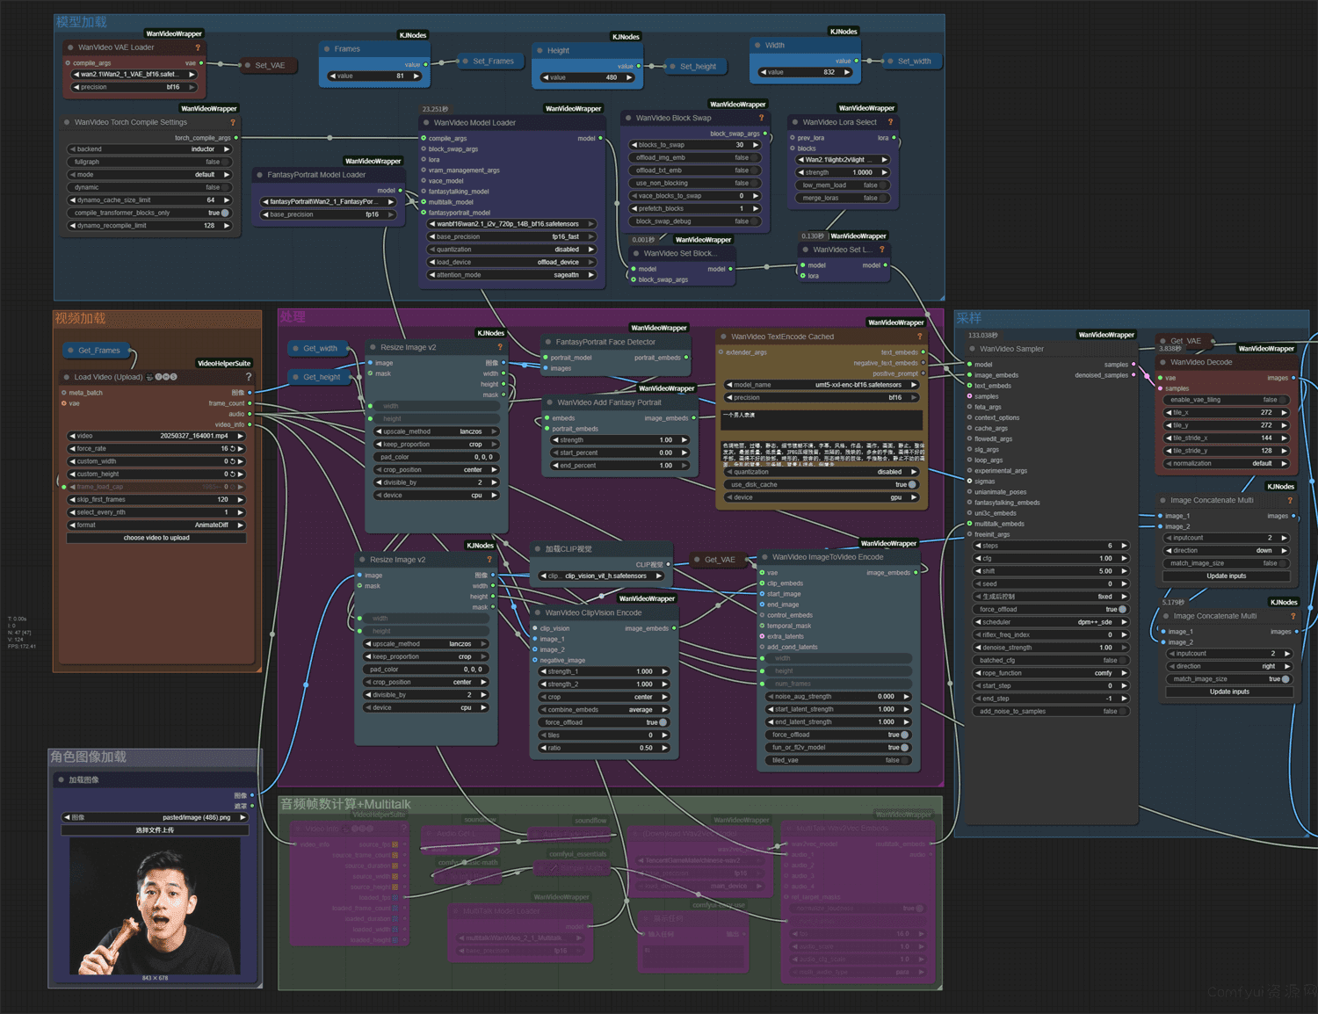Toggle force_offload in WanVideo Sampler

pos(1051,609)
